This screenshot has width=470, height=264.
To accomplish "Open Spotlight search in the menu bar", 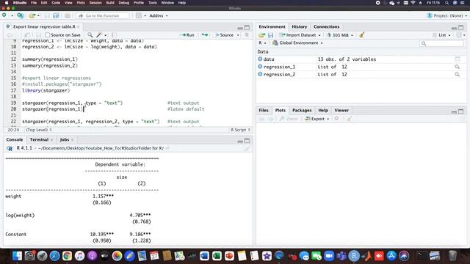I will click(x=446, y=3).
